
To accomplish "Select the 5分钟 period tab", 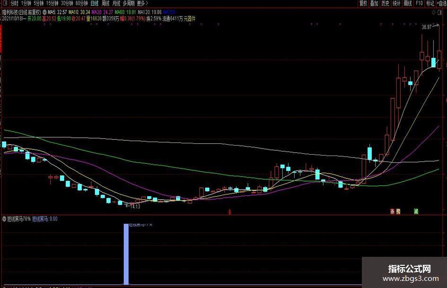I will click(38, 3).
